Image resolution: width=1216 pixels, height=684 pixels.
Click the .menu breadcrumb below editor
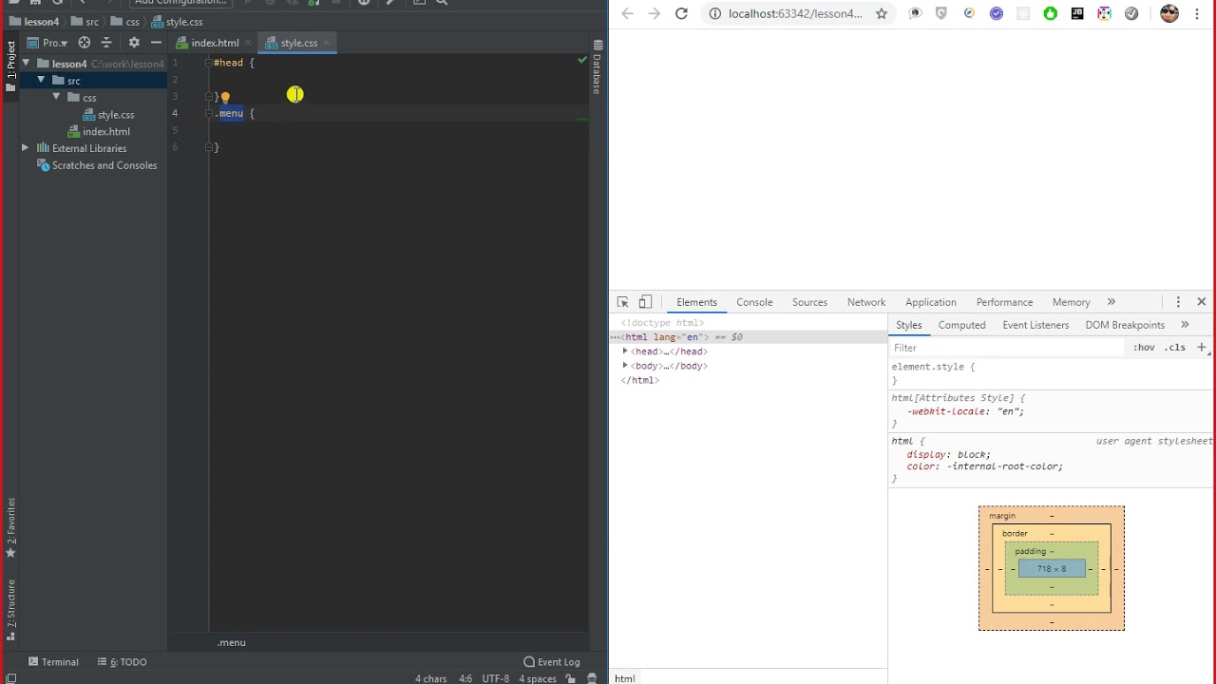tap(231, 642)
